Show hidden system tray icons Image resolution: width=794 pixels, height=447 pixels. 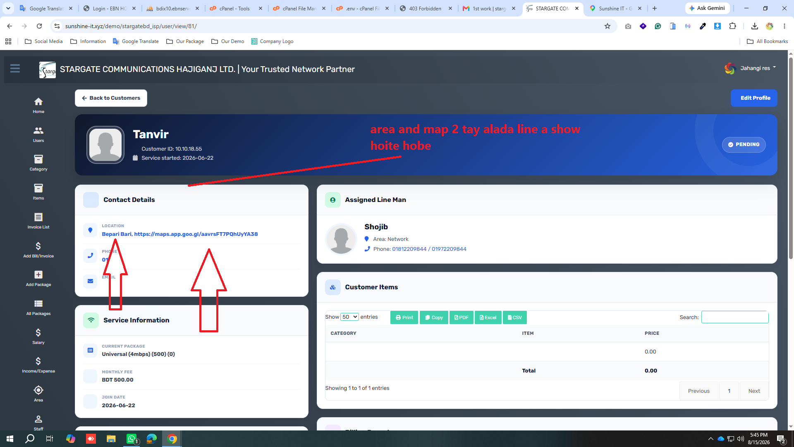point(710,439)
